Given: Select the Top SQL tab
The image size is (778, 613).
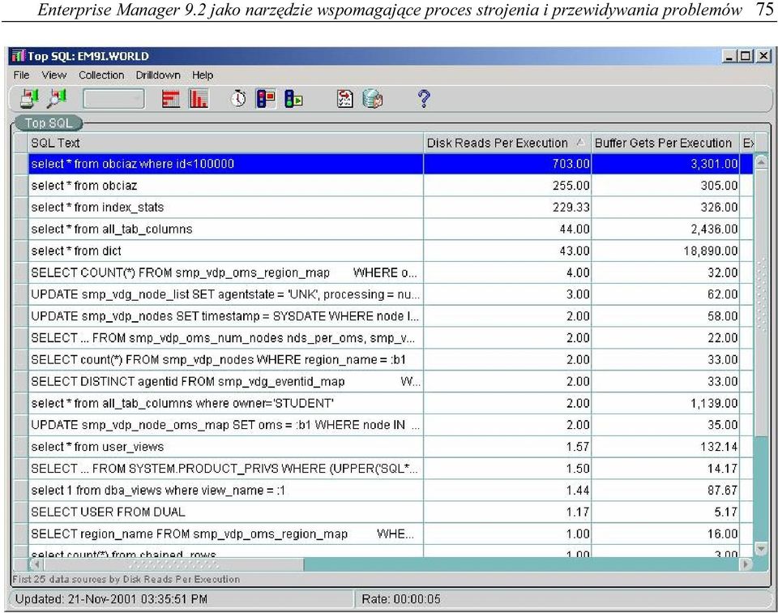Looking at the screenshot, I should coord(48,122).
